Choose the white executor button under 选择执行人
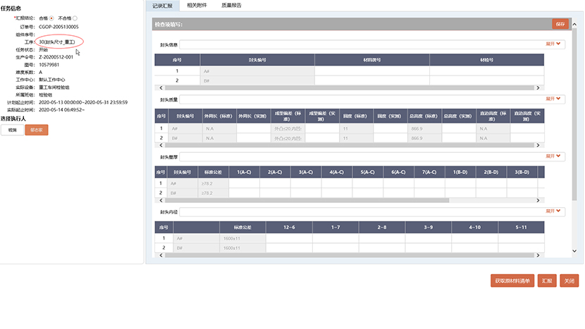Viewport: 585px width, 329px height. pos(12,130)
